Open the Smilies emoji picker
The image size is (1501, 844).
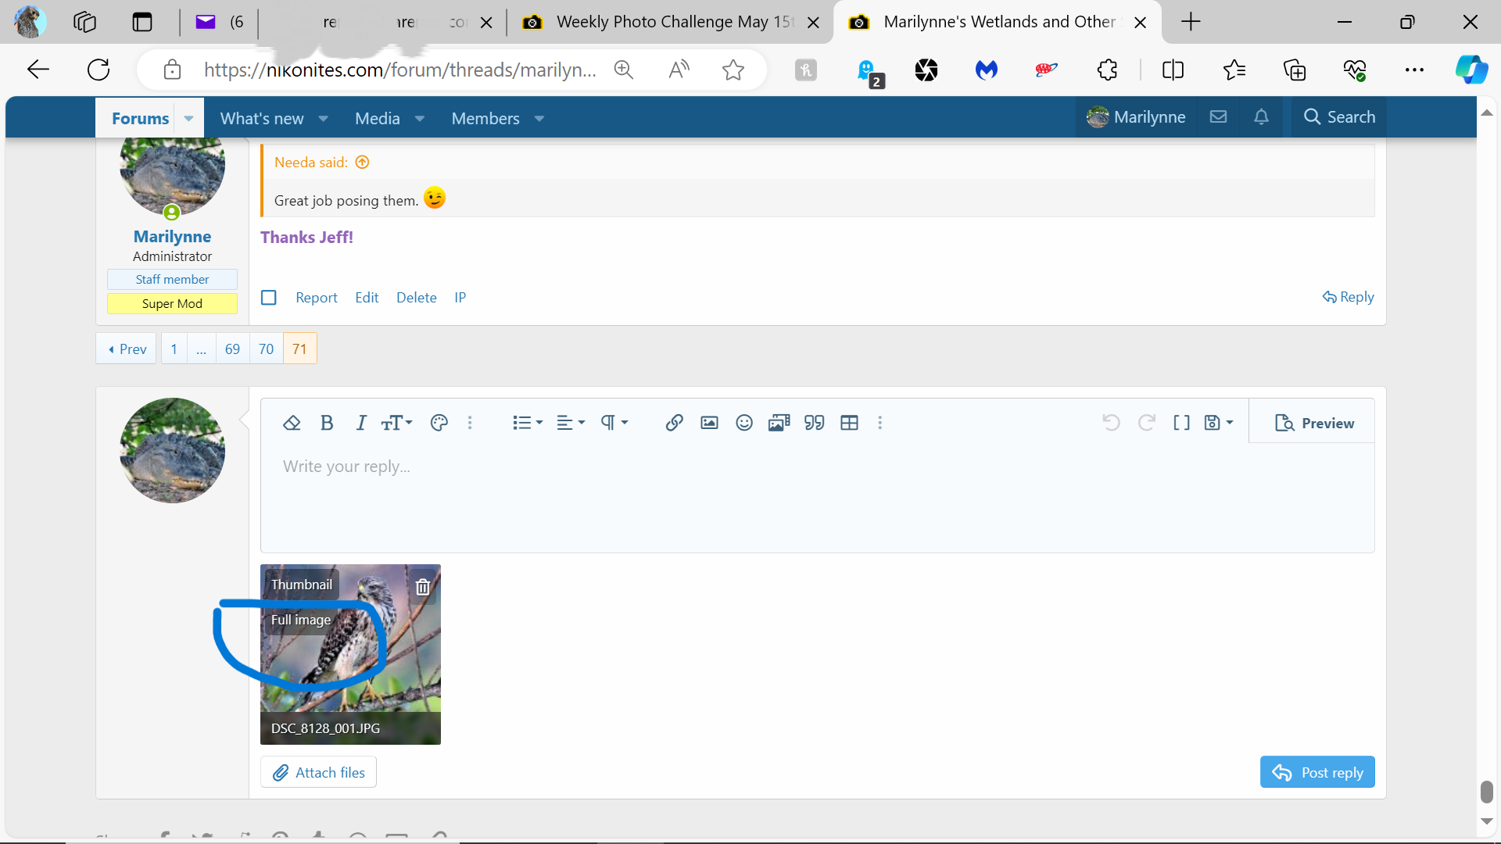pos(744,423)
